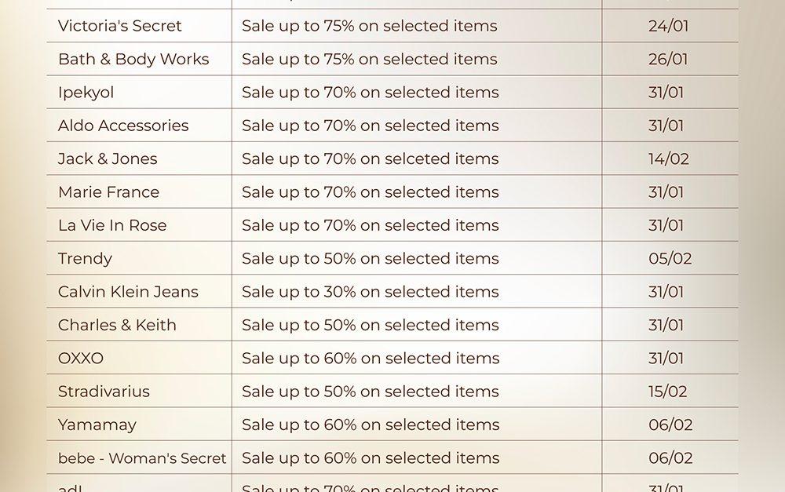Select bebe - Woman's Secret brand name
785x492 pixels.
(142, 458)
